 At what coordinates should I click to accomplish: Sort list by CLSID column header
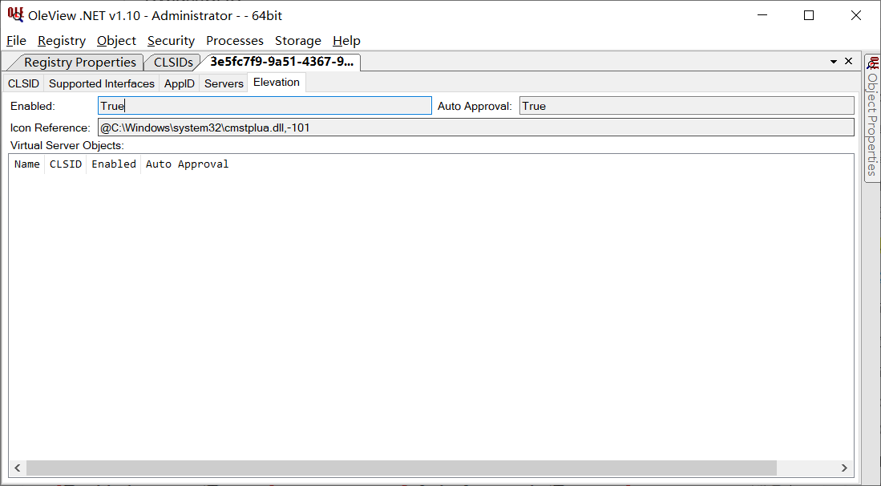point(66,164)
